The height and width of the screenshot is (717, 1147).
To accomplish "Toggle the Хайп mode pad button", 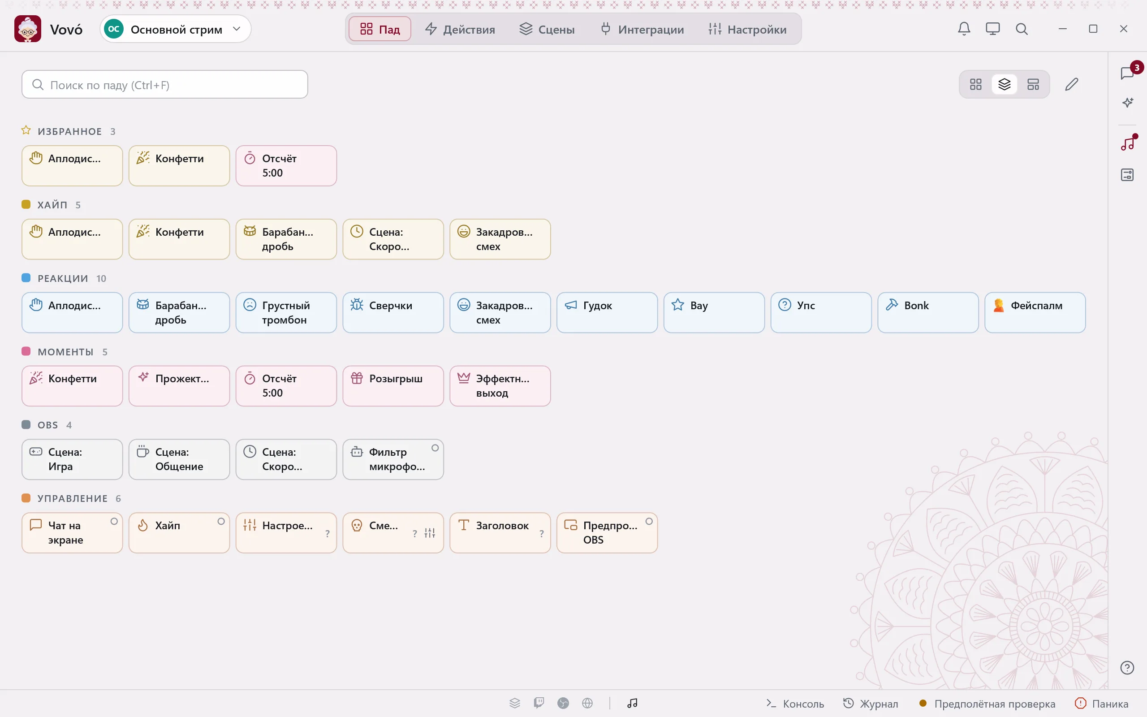I will tap(179, 532).
